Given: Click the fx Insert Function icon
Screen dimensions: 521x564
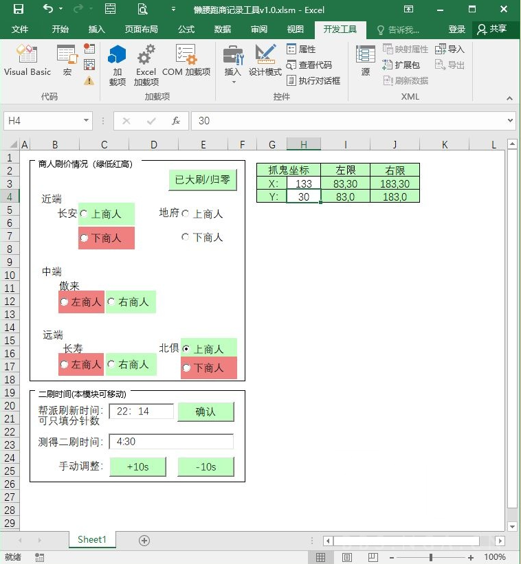Looking at the screenshot, I should click(x=176, y=121).
